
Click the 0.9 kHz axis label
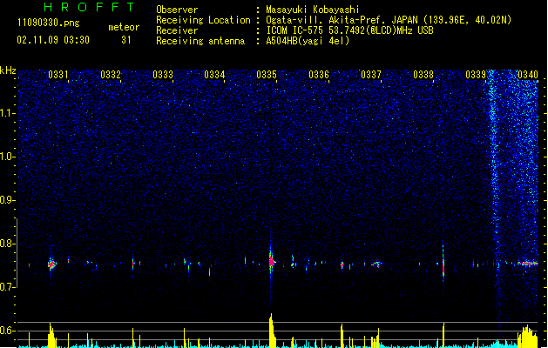pos(8,200)
